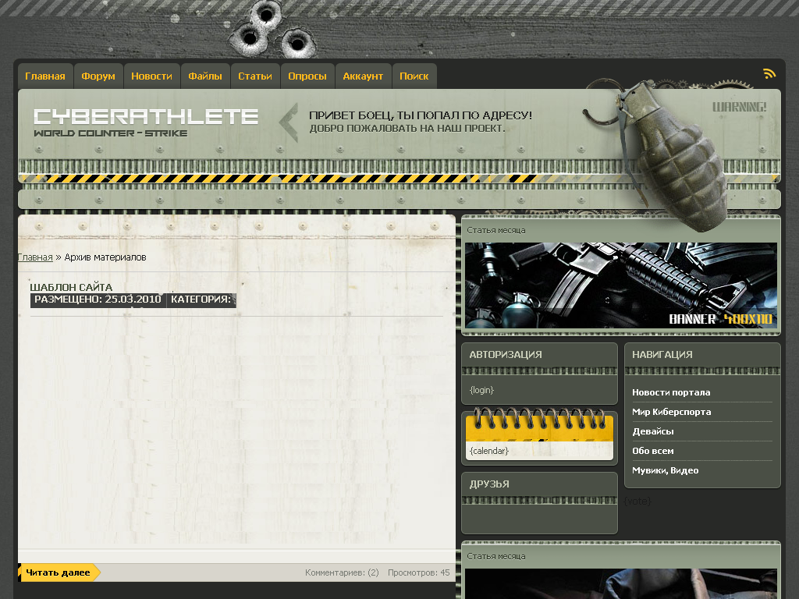Open the Главная tab
The height and width of the screenshot is (599, 799).
pyautogui.click(x=45, y=76)
